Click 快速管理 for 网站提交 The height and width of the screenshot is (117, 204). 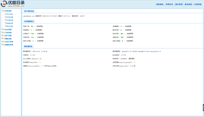tap(39, 30)
